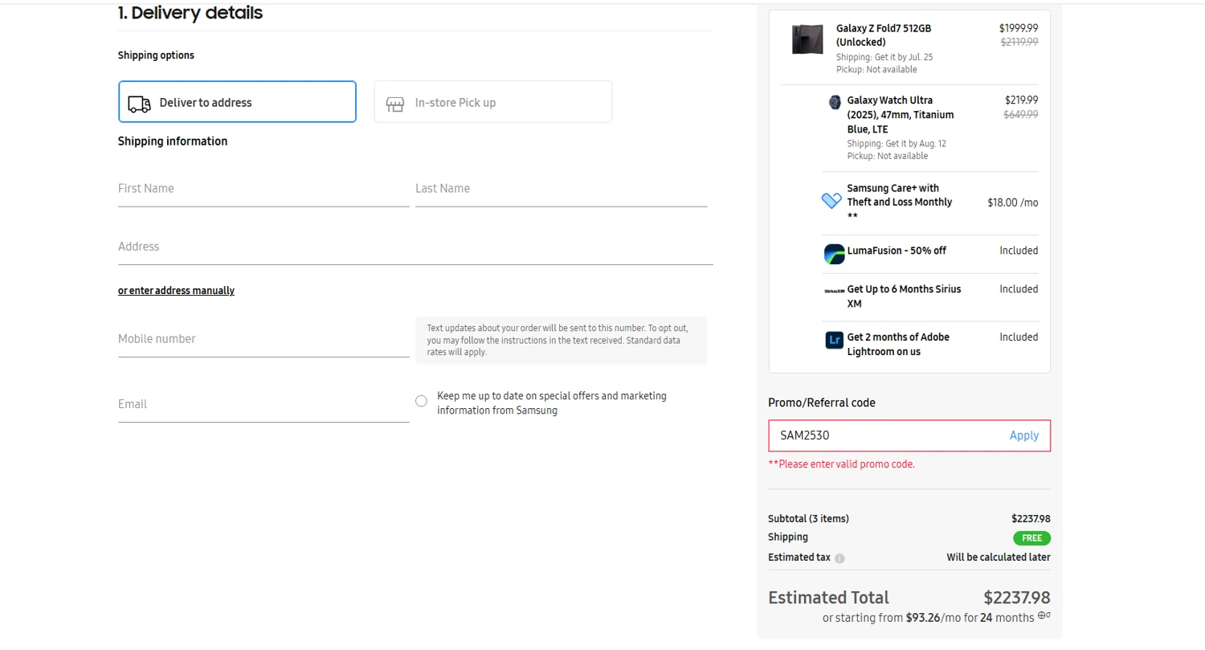The image size is (1205, 650).
Task: Click the Samsung Care+ heart icon
Action: (x=832, y=201)
